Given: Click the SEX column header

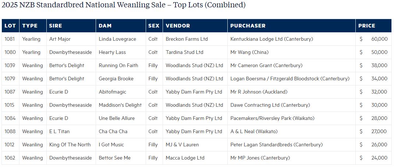Looking at the screenshot, I should (154, 26).
